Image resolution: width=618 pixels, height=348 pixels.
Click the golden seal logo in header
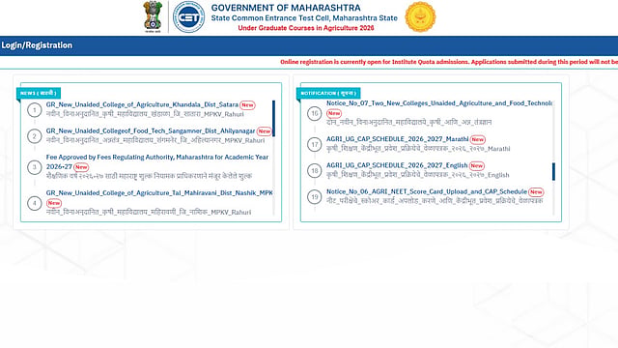(x=420, y=17)
